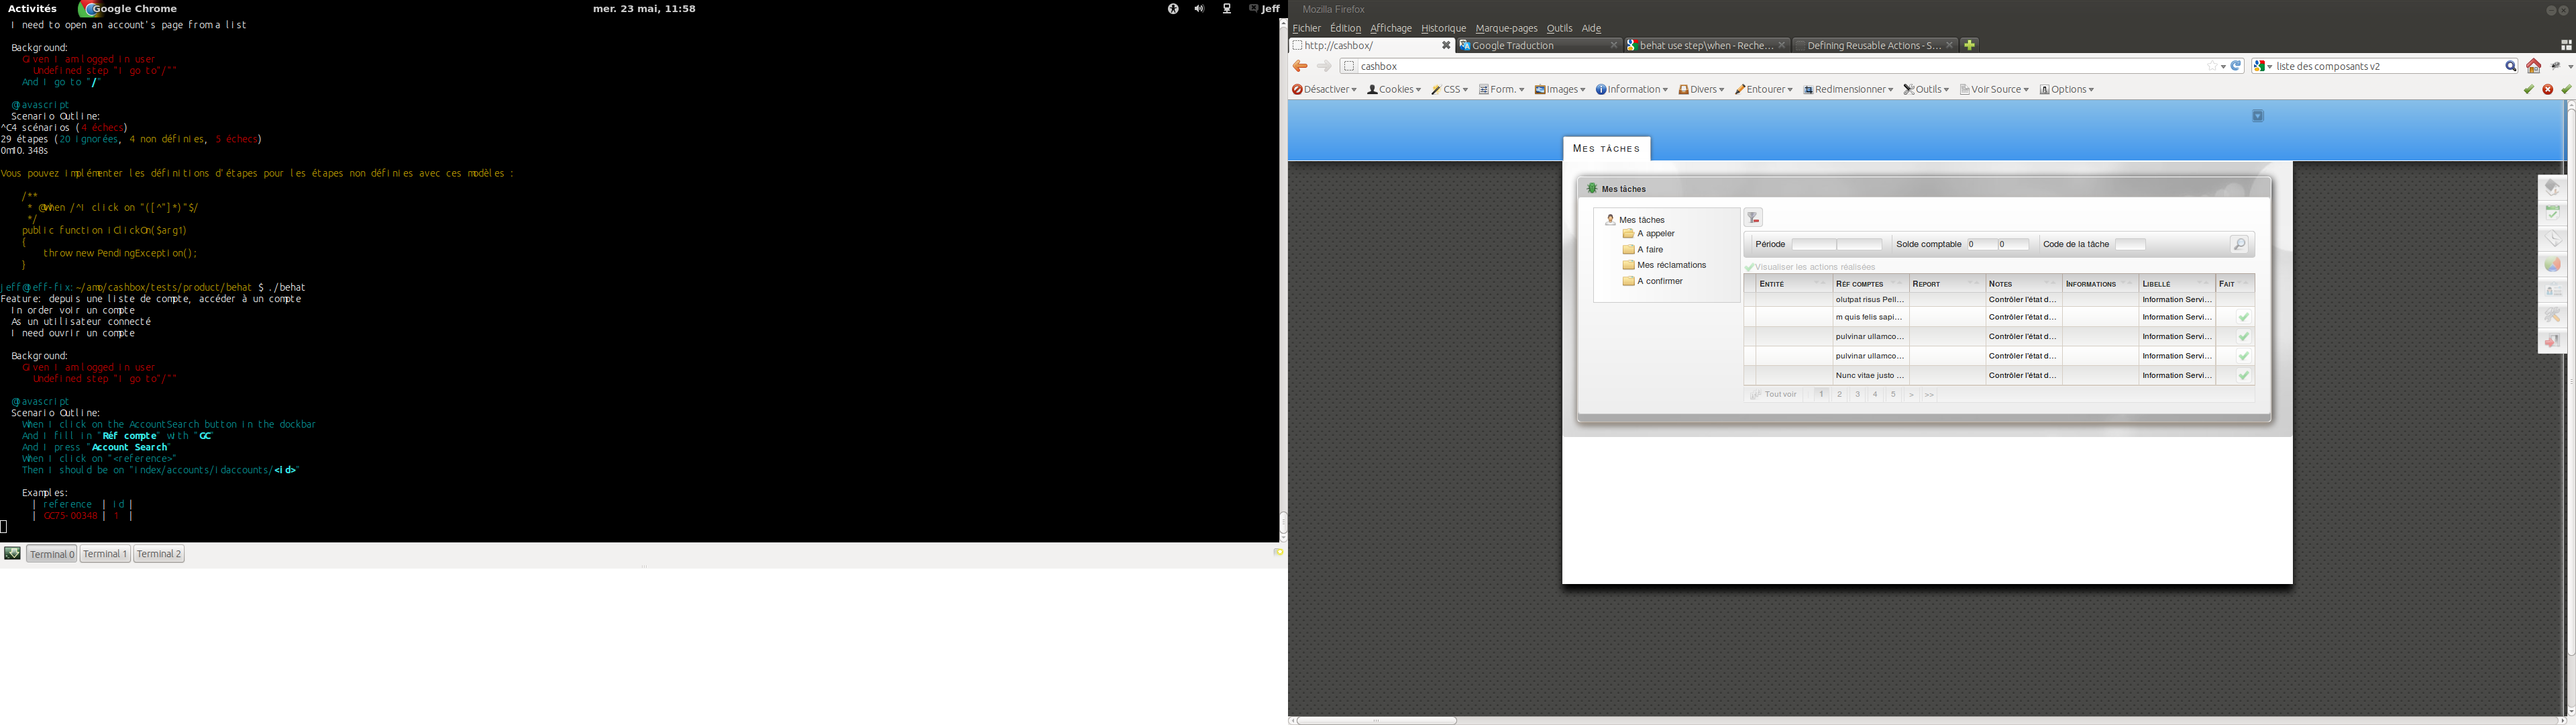The height and width of the screenshot is (725, 2576).
Task: Click the first Période date field
Action: click(1814, 245)
